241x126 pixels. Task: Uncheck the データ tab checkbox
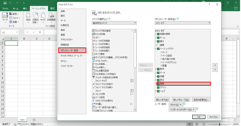tap(158, 73)
